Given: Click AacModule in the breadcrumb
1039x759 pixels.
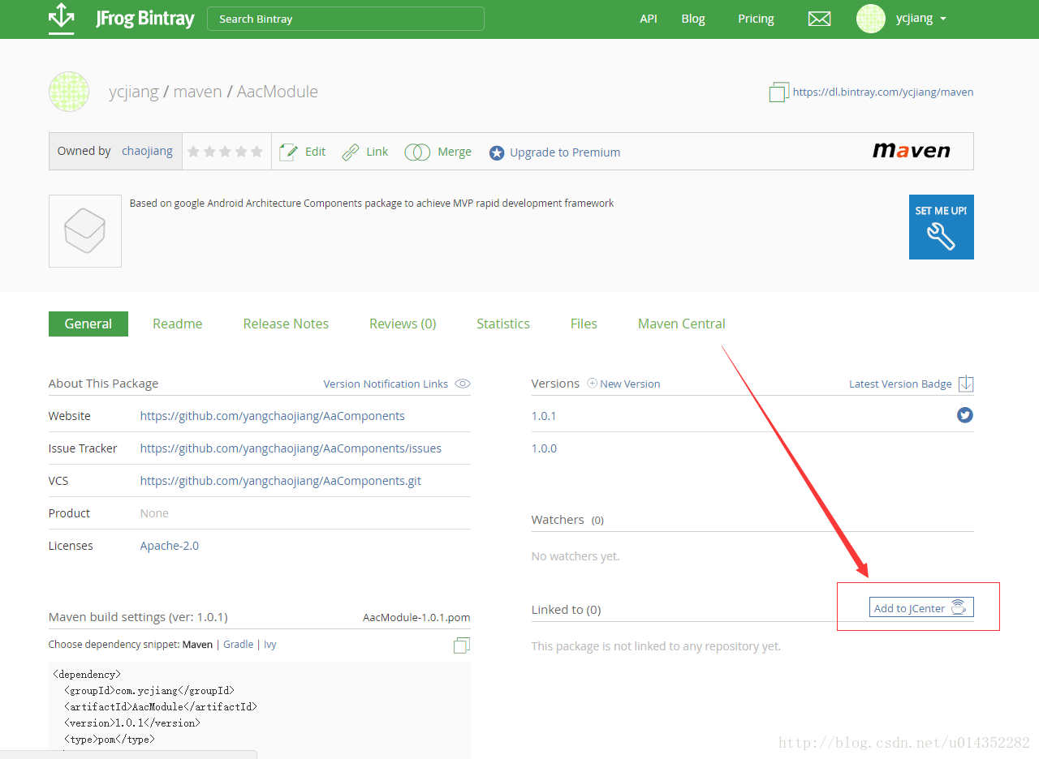Looking at the screenshot, I should coord(278,92).
